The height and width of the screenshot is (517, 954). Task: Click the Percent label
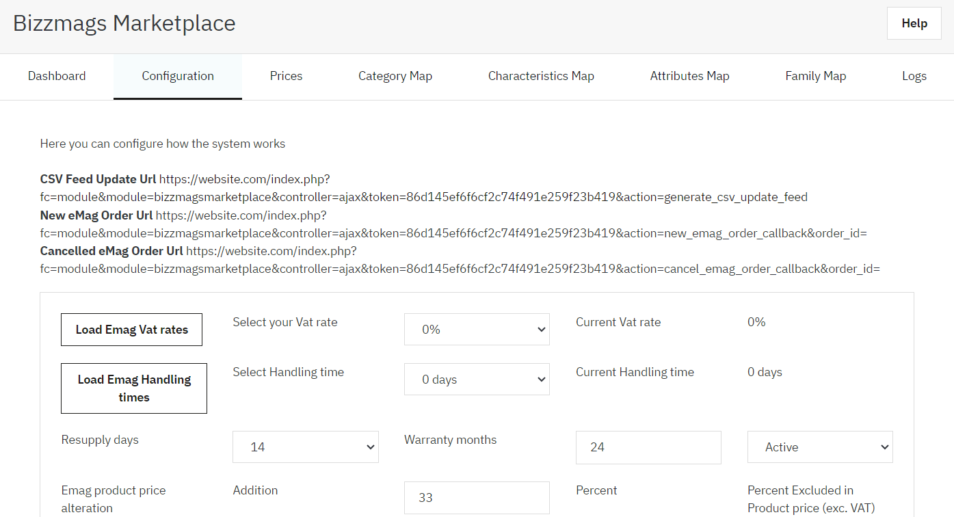(596, 490)
